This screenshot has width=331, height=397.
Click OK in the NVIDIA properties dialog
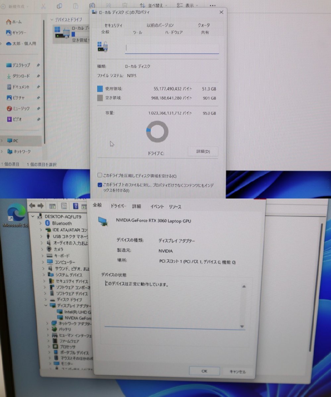pos(204,371)
